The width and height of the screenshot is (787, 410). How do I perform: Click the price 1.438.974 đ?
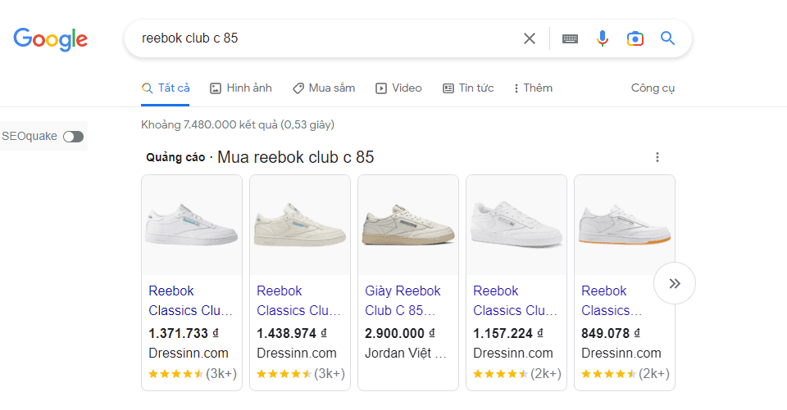pos(292,333)
